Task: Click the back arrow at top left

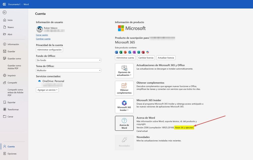Action: [x=5, y=12]
